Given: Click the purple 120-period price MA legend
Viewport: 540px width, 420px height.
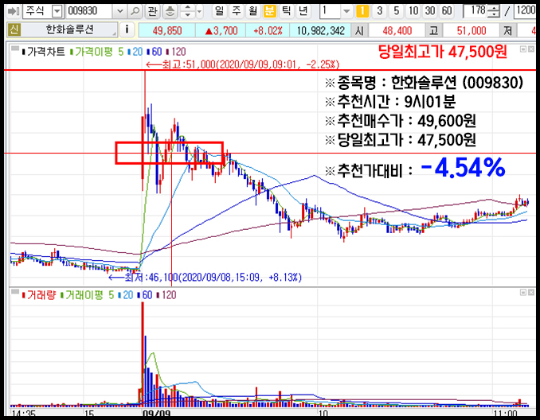Looking at the screenshot, I should point(176,52).
